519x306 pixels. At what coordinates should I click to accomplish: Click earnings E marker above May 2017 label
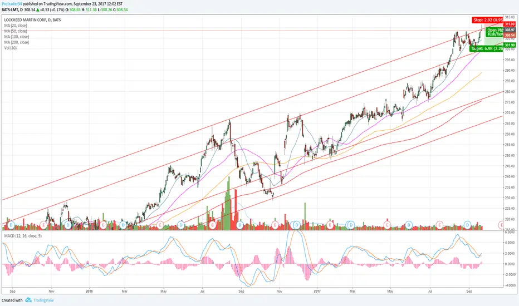click(x=386, y=225)
